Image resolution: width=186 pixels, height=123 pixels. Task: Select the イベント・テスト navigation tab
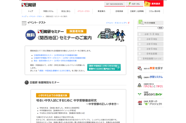[84, 11]
